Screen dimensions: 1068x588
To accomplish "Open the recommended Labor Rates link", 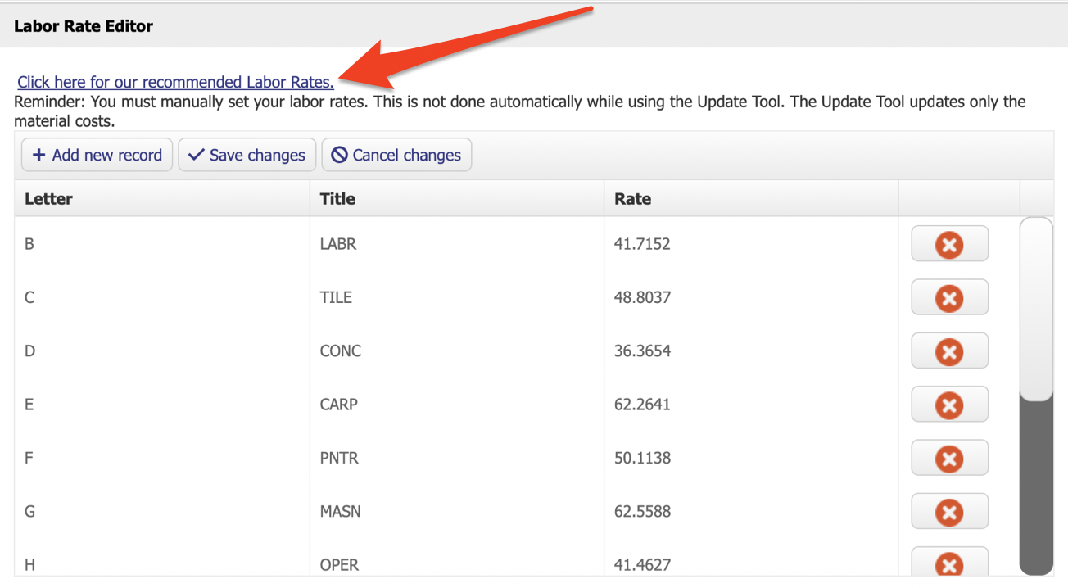I will (x=174, y=82).
